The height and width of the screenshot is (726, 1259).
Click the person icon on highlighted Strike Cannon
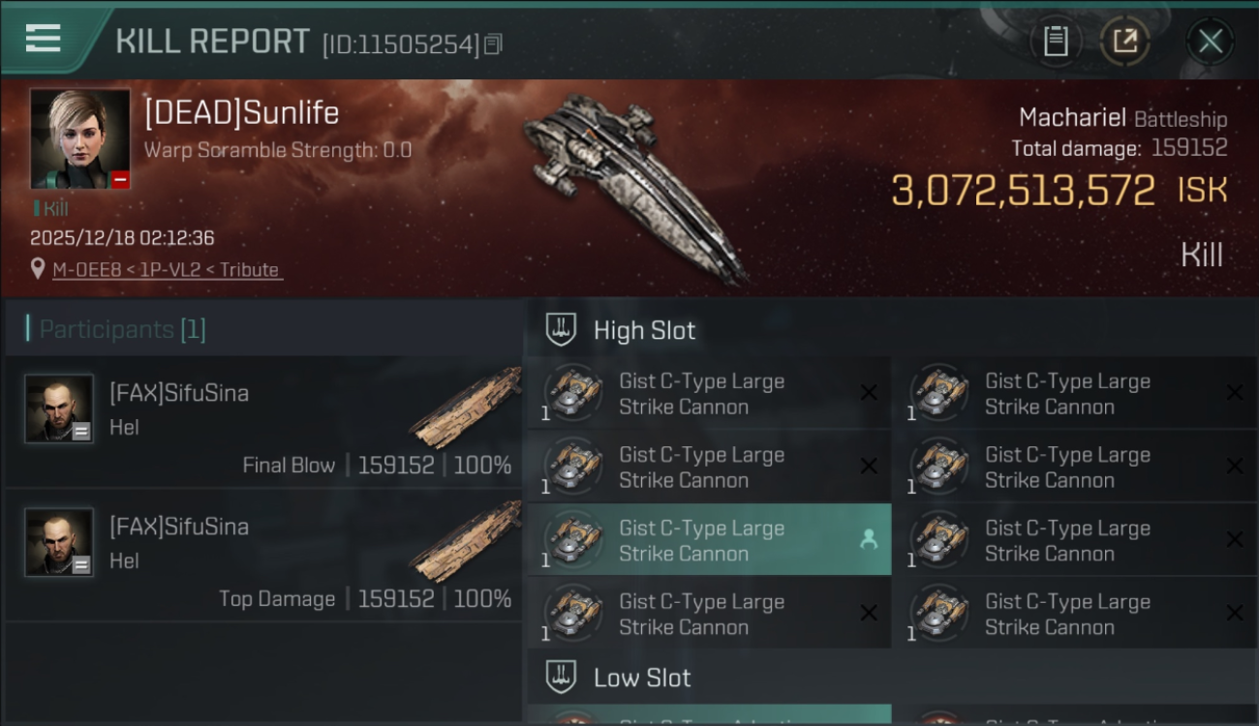pos(869,540)
